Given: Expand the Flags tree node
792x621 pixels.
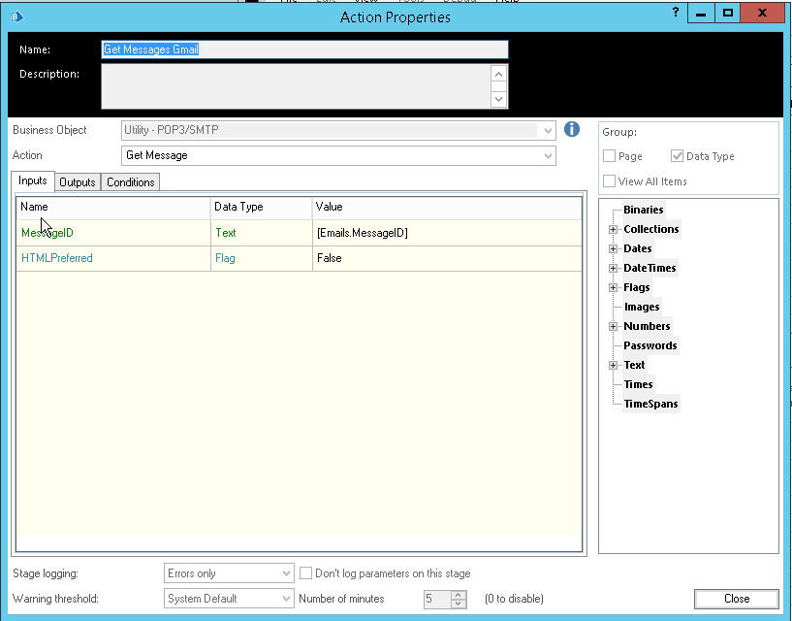Looking at the screenshot, I should (614, 288).
